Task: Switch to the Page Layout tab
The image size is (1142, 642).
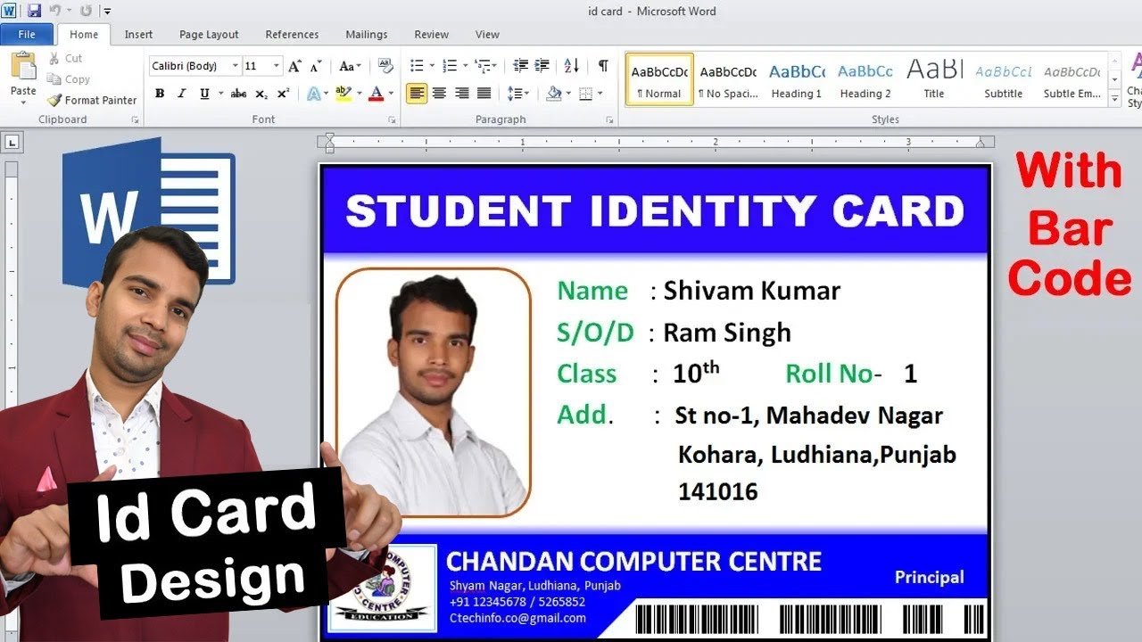Action: (209, 34)
